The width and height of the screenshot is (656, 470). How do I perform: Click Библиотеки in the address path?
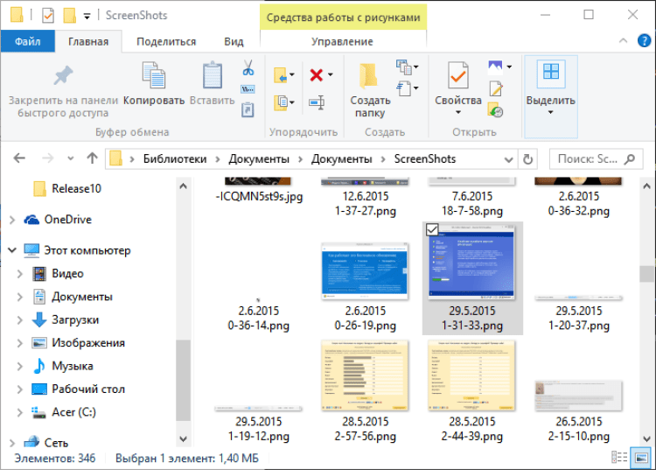pyautogui.click(x=175, y=159)
